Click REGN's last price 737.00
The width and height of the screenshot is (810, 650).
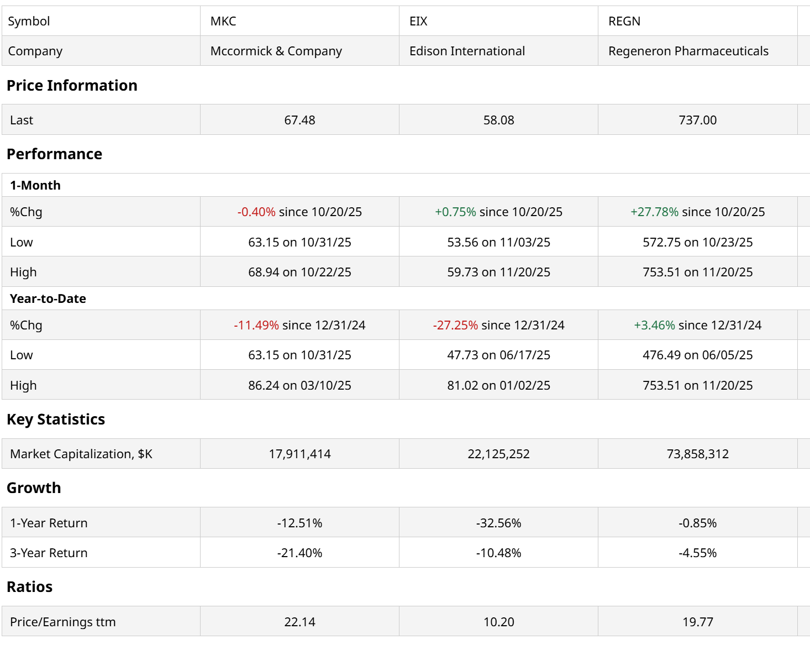[x=697, y=120]
